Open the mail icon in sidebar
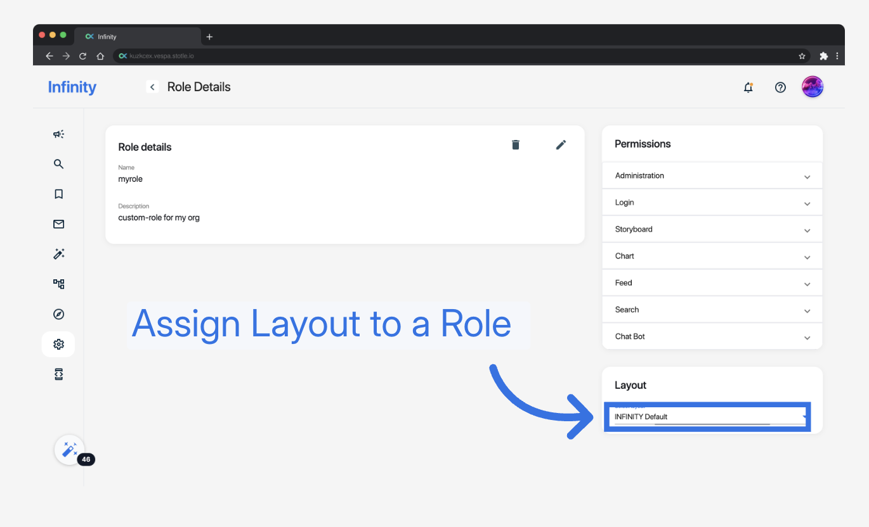The height and width of the screenshot is (527, 869). tap(58, 224)
